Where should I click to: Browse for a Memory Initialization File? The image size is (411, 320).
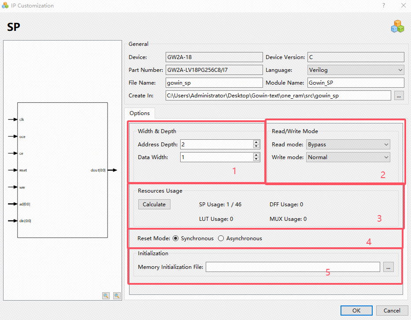[389, 267]
